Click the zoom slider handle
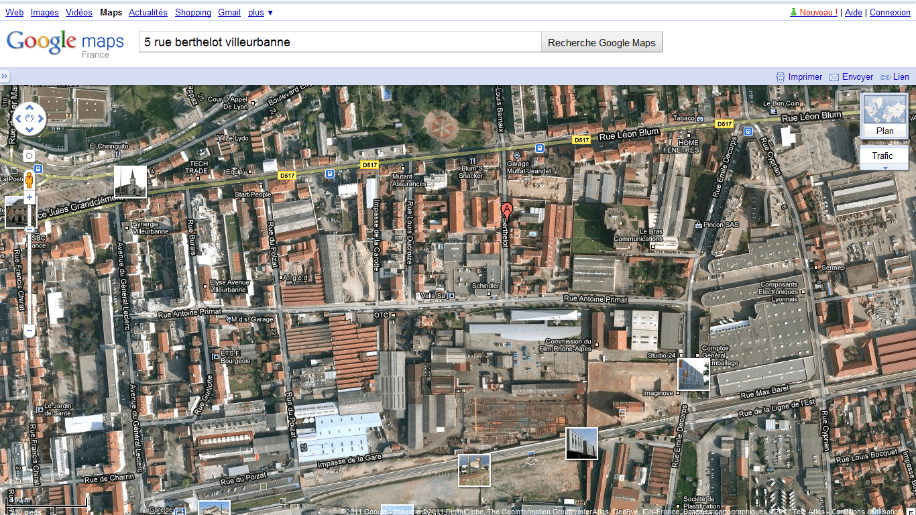The height and width of the screenshot is (515, 916). pyautogui.click(x=29, y=229)
